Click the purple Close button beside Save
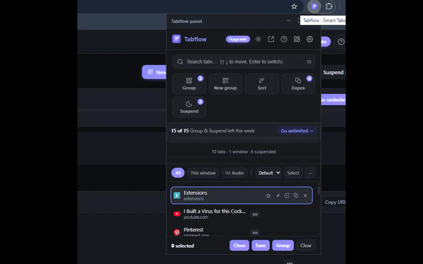Screen dimensions: 423x264 (x=239, y=246)
